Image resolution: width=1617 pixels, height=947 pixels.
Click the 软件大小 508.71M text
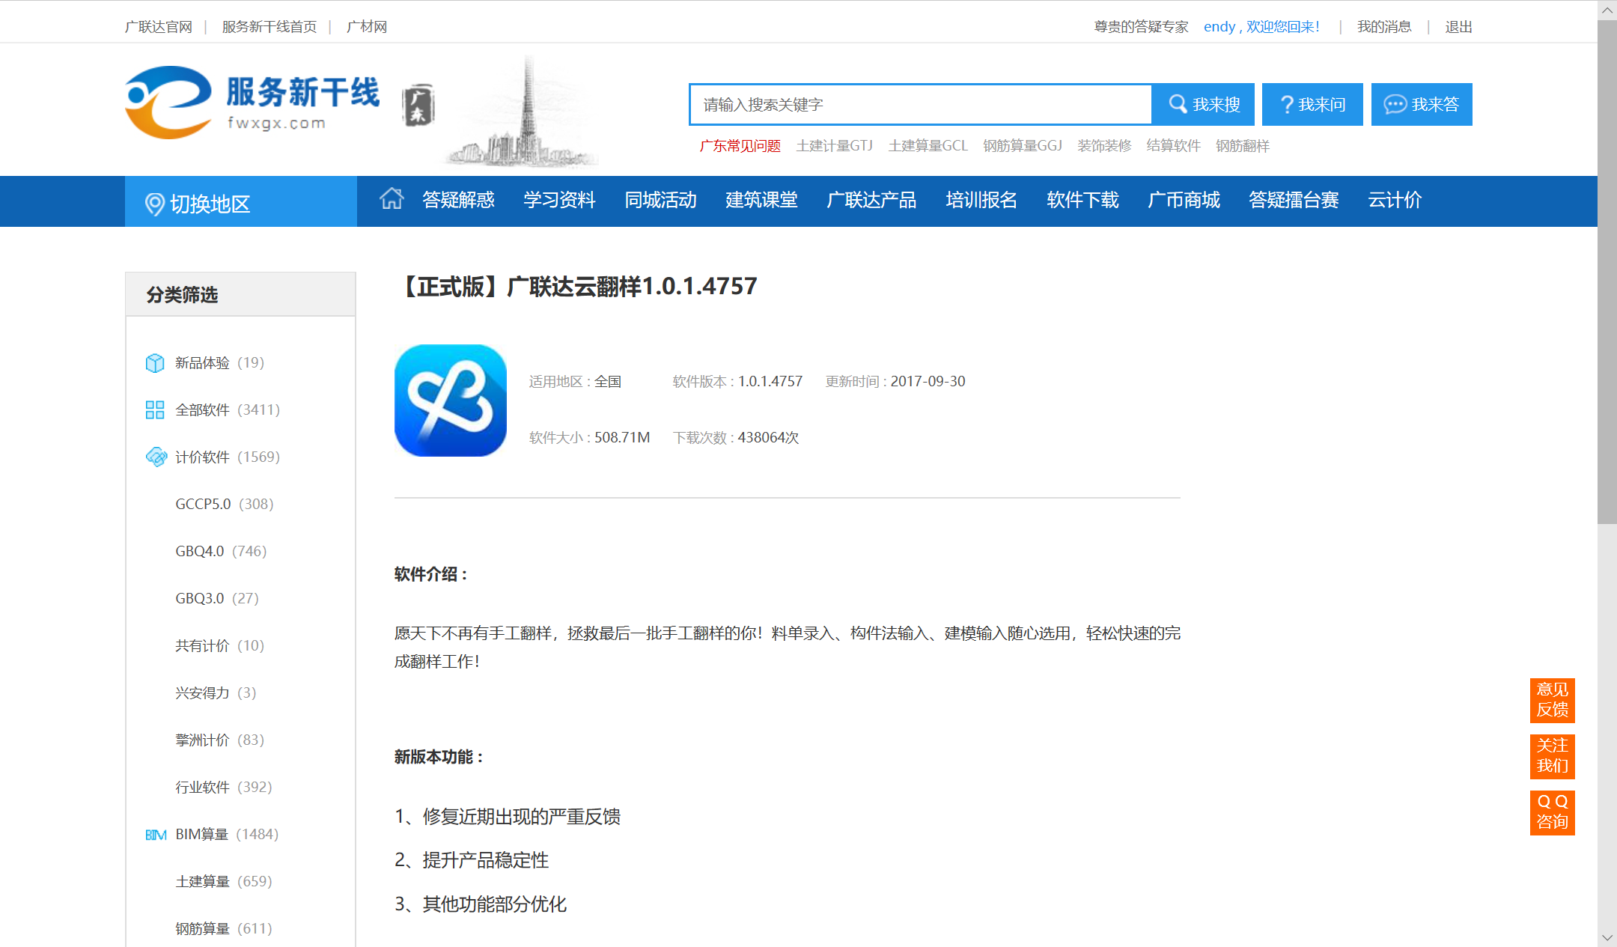tap(589, 438)
